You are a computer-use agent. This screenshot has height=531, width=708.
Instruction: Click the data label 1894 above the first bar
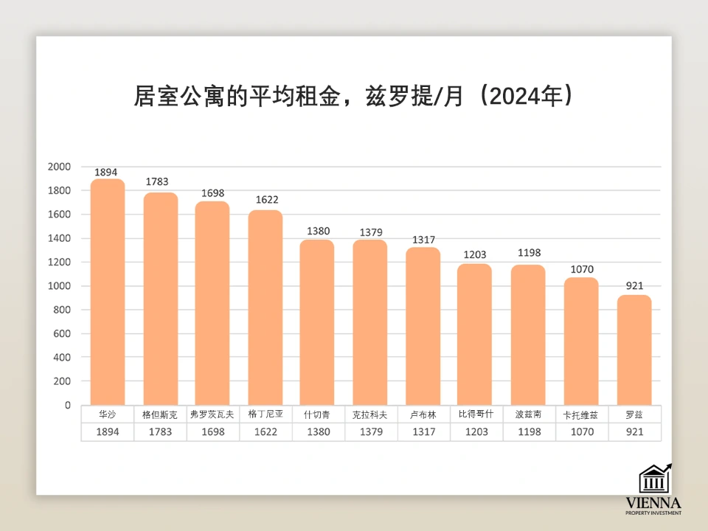tap(105, 172)
